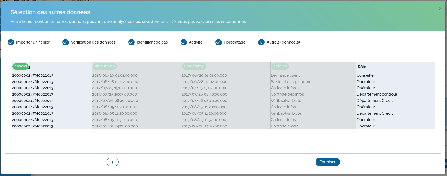Go to Autre(s) donnée(s) step label
Image resolution: width=447 pixels, height=176 pixels.
point(283,42)
